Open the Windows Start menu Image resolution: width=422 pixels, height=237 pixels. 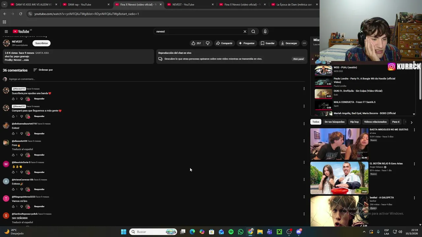click(x=124, y=232)
